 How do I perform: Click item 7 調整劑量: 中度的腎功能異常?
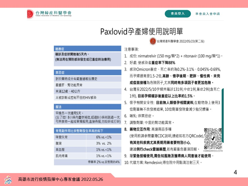149,122
